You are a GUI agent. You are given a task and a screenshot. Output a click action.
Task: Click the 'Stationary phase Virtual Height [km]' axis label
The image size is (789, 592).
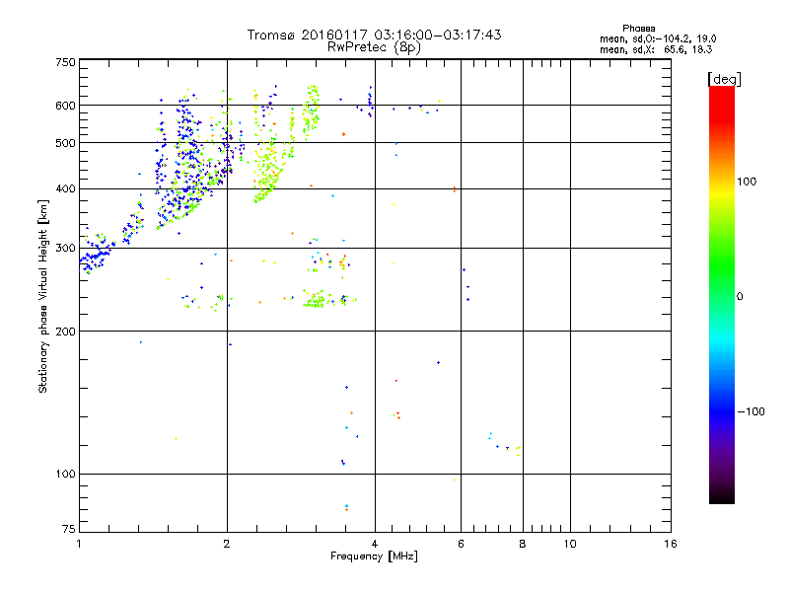tap(43, 296)
